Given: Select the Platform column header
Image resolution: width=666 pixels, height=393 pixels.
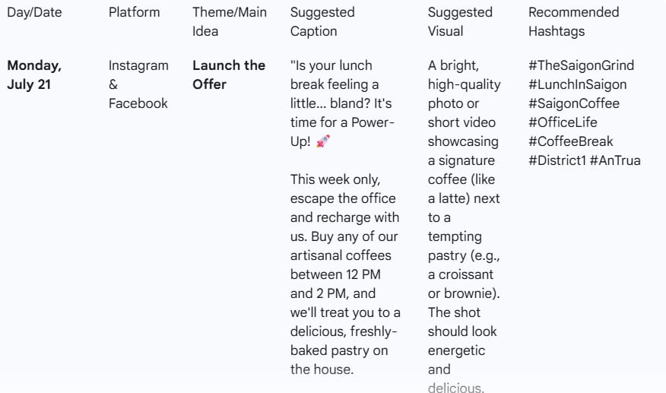Looking at the screenshot, I should [135, 12].
